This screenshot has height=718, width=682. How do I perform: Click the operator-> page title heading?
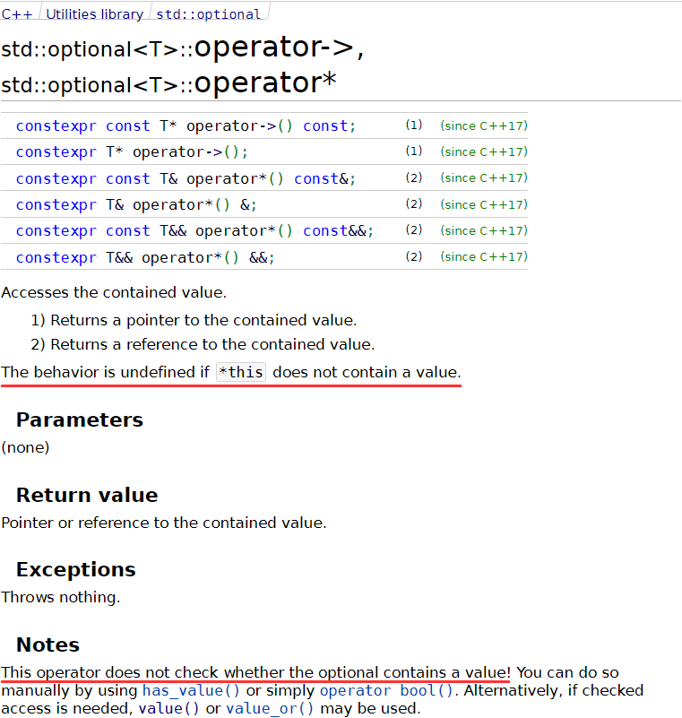pyautogui.click(x=183, y=49)
